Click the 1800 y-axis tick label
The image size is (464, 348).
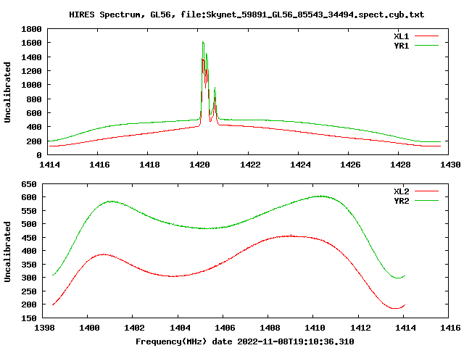(31, 29)
